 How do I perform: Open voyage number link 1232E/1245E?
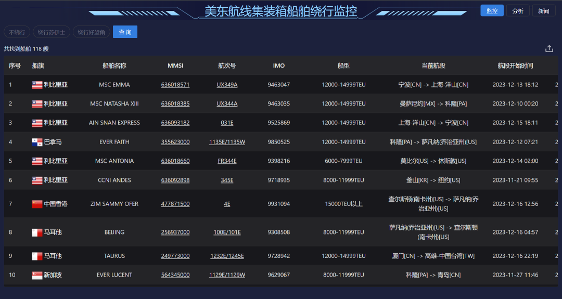click(x=227, y=256)
